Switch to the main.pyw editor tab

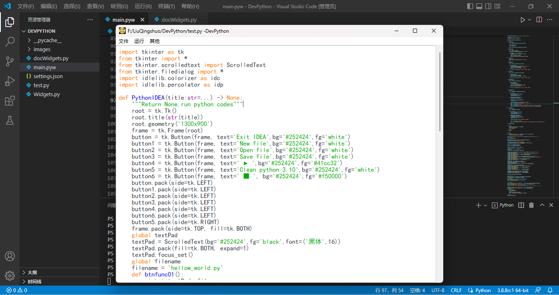pos(124,20)
